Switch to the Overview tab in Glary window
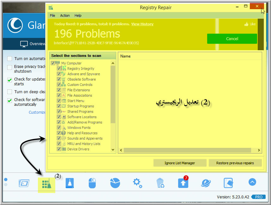 33,44
